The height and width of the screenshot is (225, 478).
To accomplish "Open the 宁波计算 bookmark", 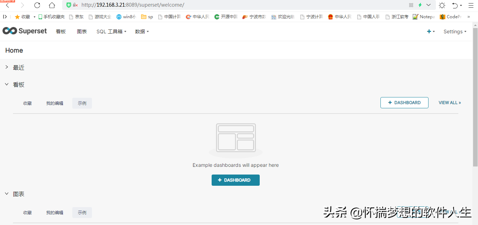I will coord(311,16).
